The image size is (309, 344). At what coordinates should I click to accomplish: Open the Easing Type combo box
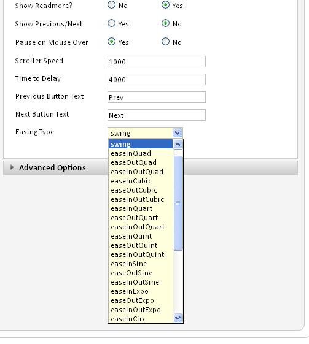(145, 133)
